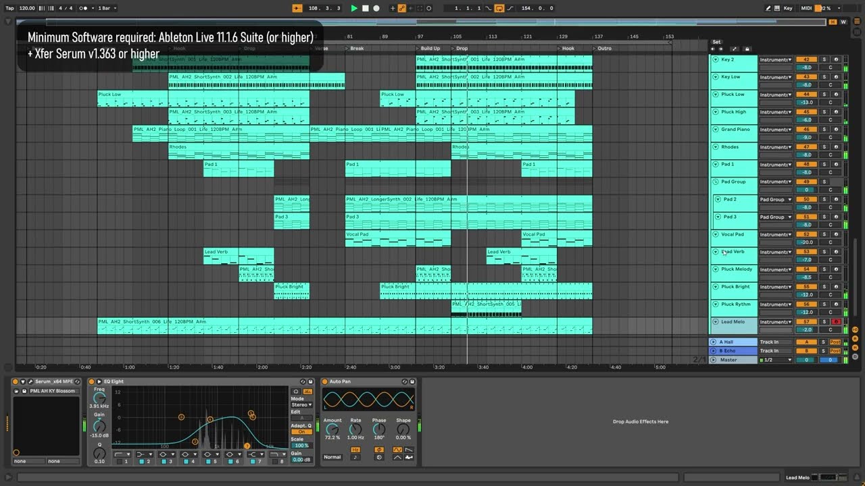Switch Auto Pan rate to note sync
Image resolution: width=865 pixels, height=486 pixels.
coord(355,457)
